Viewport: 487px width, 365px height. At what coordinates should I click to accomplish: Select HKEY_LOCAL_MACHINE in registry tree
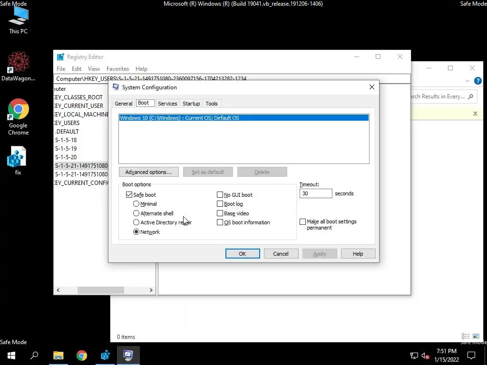(81, 114)
